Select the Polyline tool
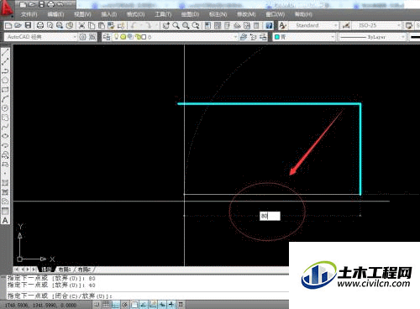 5,71
